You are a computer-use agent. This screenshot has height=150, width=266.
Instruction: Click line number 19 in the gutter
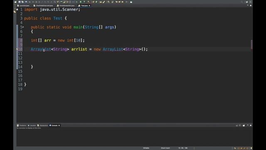click(x=20, y=89)
